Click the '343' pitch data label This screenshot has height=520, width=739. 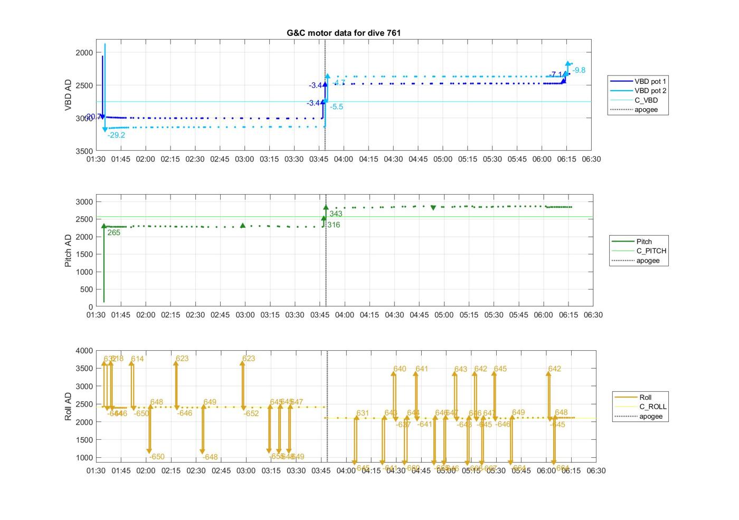(x=336, y=214)
